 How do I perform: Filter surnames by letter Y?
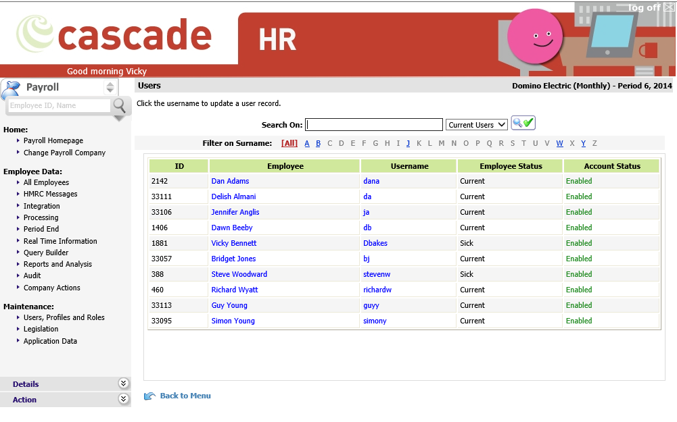click(583, 143)
